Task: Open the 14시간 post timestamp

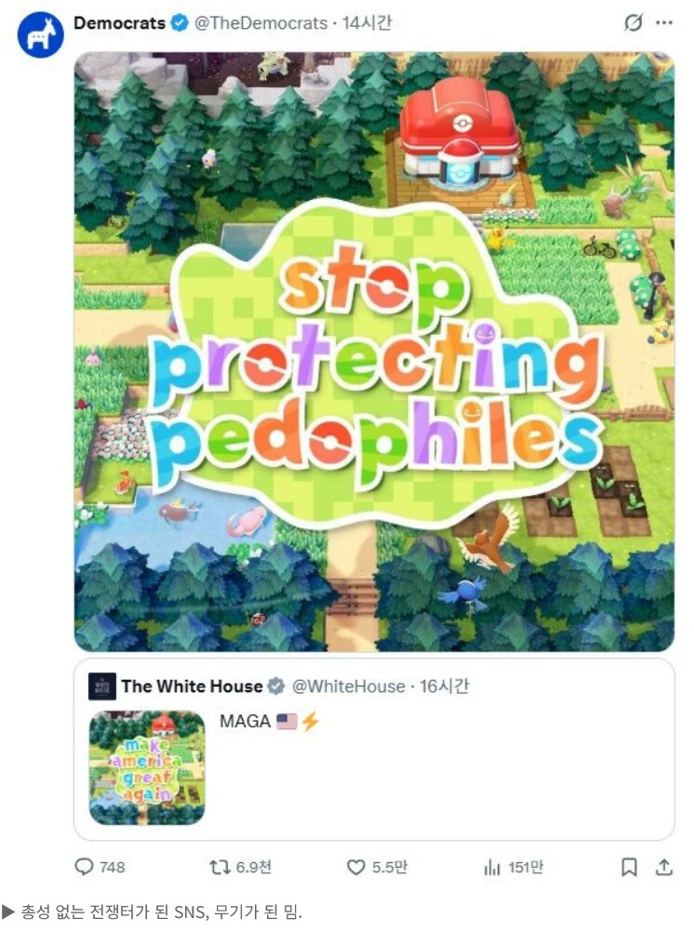Action: pyautogui.click(x=367, y=23)
